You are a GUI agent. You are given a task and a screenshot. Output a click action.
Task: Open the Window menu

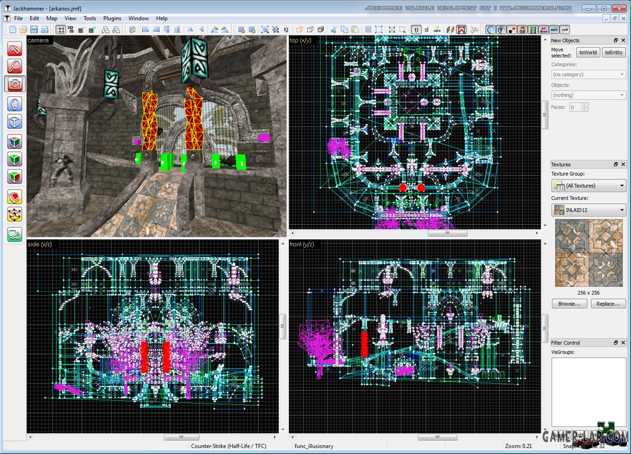[138, 18]
